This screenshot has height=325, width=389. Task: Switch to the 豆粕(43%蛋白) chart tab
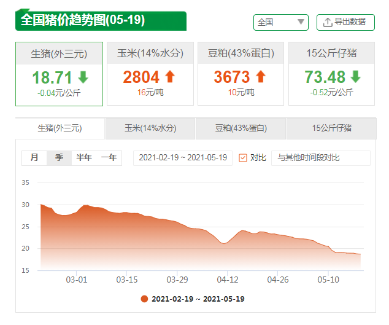(x=241, y=128)
